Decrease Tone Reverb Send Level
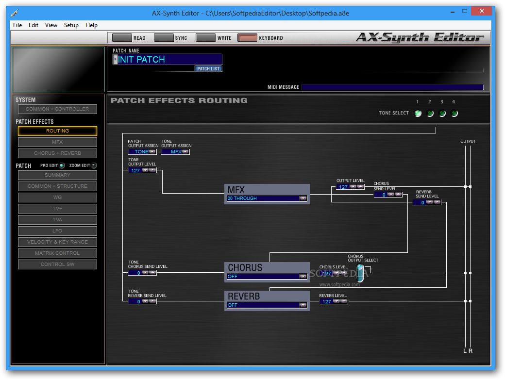505x380 pixels. coord(145,301)
